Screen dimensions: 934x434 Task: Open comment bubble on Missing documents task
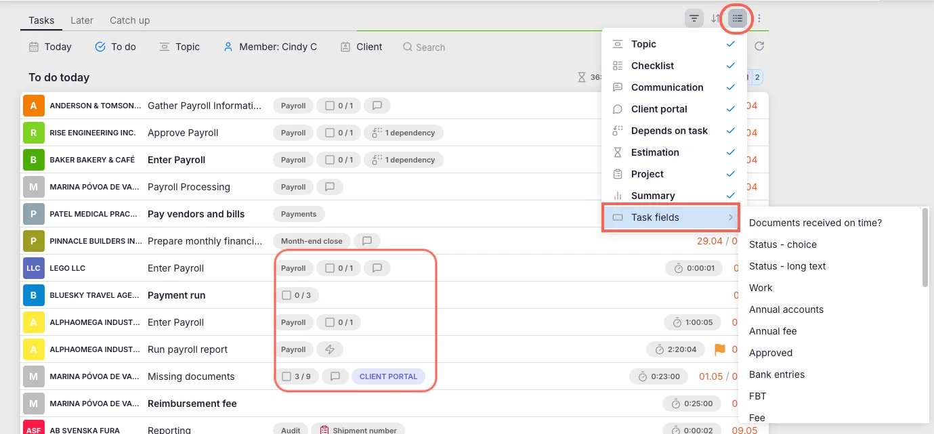pyautogui.click(x=335, y=376)
